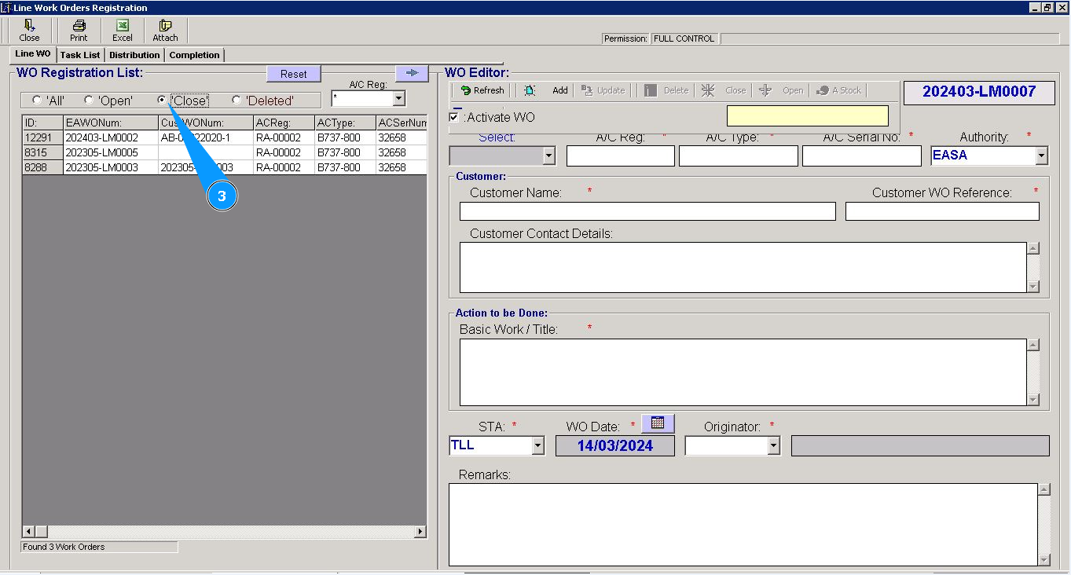
Task: Click the Customer Name input field
Action: [647, 211]
